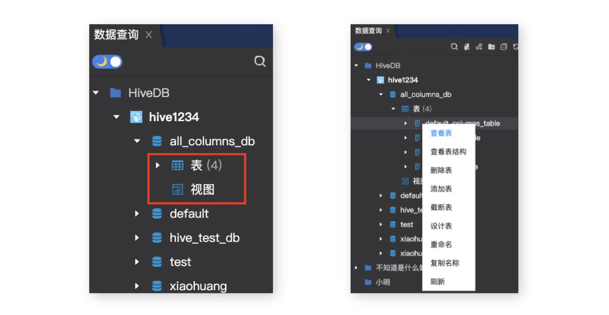This screenshot has height=315, width=609.
Task: Toggle dark mode switch in the smaller panel
Action: click(x=363, y=47)
